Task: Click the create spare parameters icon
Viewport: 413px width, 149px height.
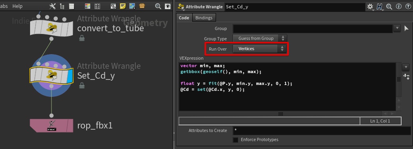Action: click(x=406, y=77)
